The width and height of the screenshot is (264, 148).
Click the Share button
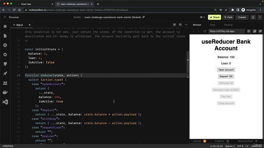[214, 17]
